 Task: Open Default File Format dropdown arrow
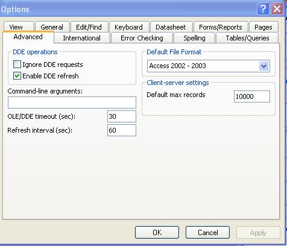click(x=263, y=66)
